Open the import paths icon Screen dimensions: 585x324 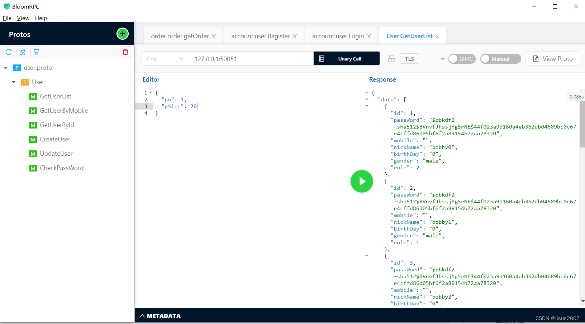pyautogui.click(x=23, y=52)
